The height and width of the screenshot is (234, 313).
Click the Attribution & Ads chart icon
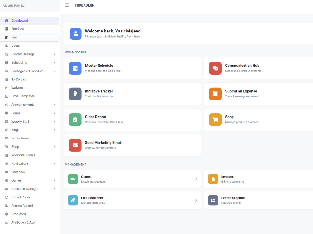tap(7, 222)
